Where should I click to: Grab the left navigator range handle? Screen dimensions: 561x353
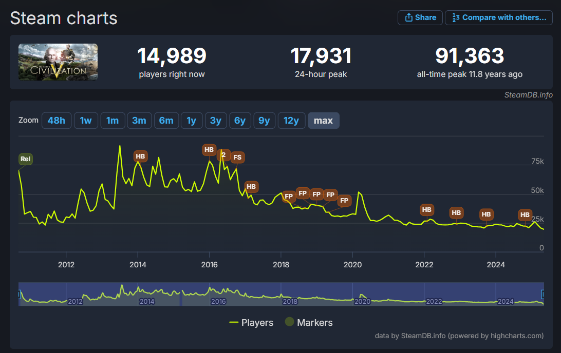[x=20, y=294]
